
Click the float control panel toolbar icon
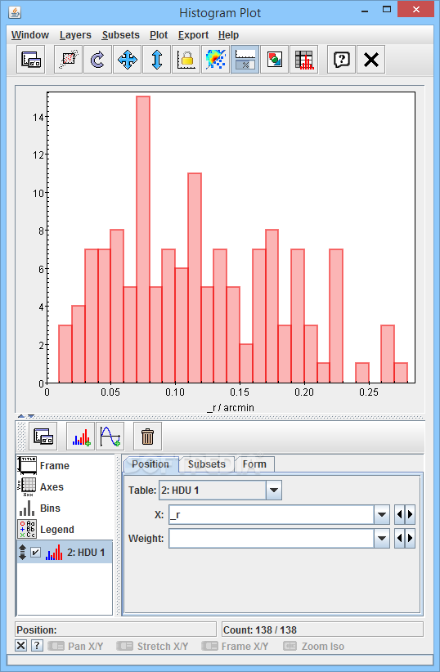31,60
